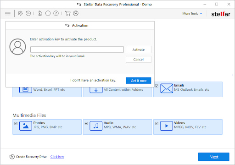
Task: Click the Word, Excel, PPT documents icon
Action: tap(25, 90)
